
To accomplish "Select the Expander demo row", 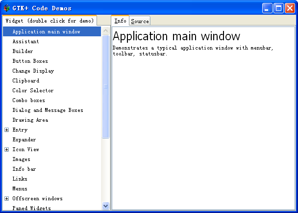I will coord(52,139).
